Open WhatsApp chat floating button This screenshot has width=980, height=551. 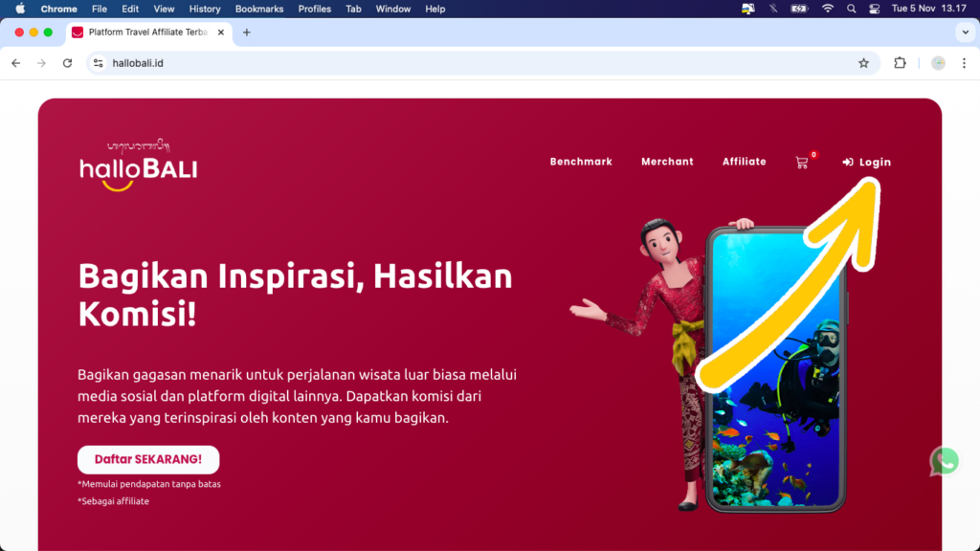945,461
